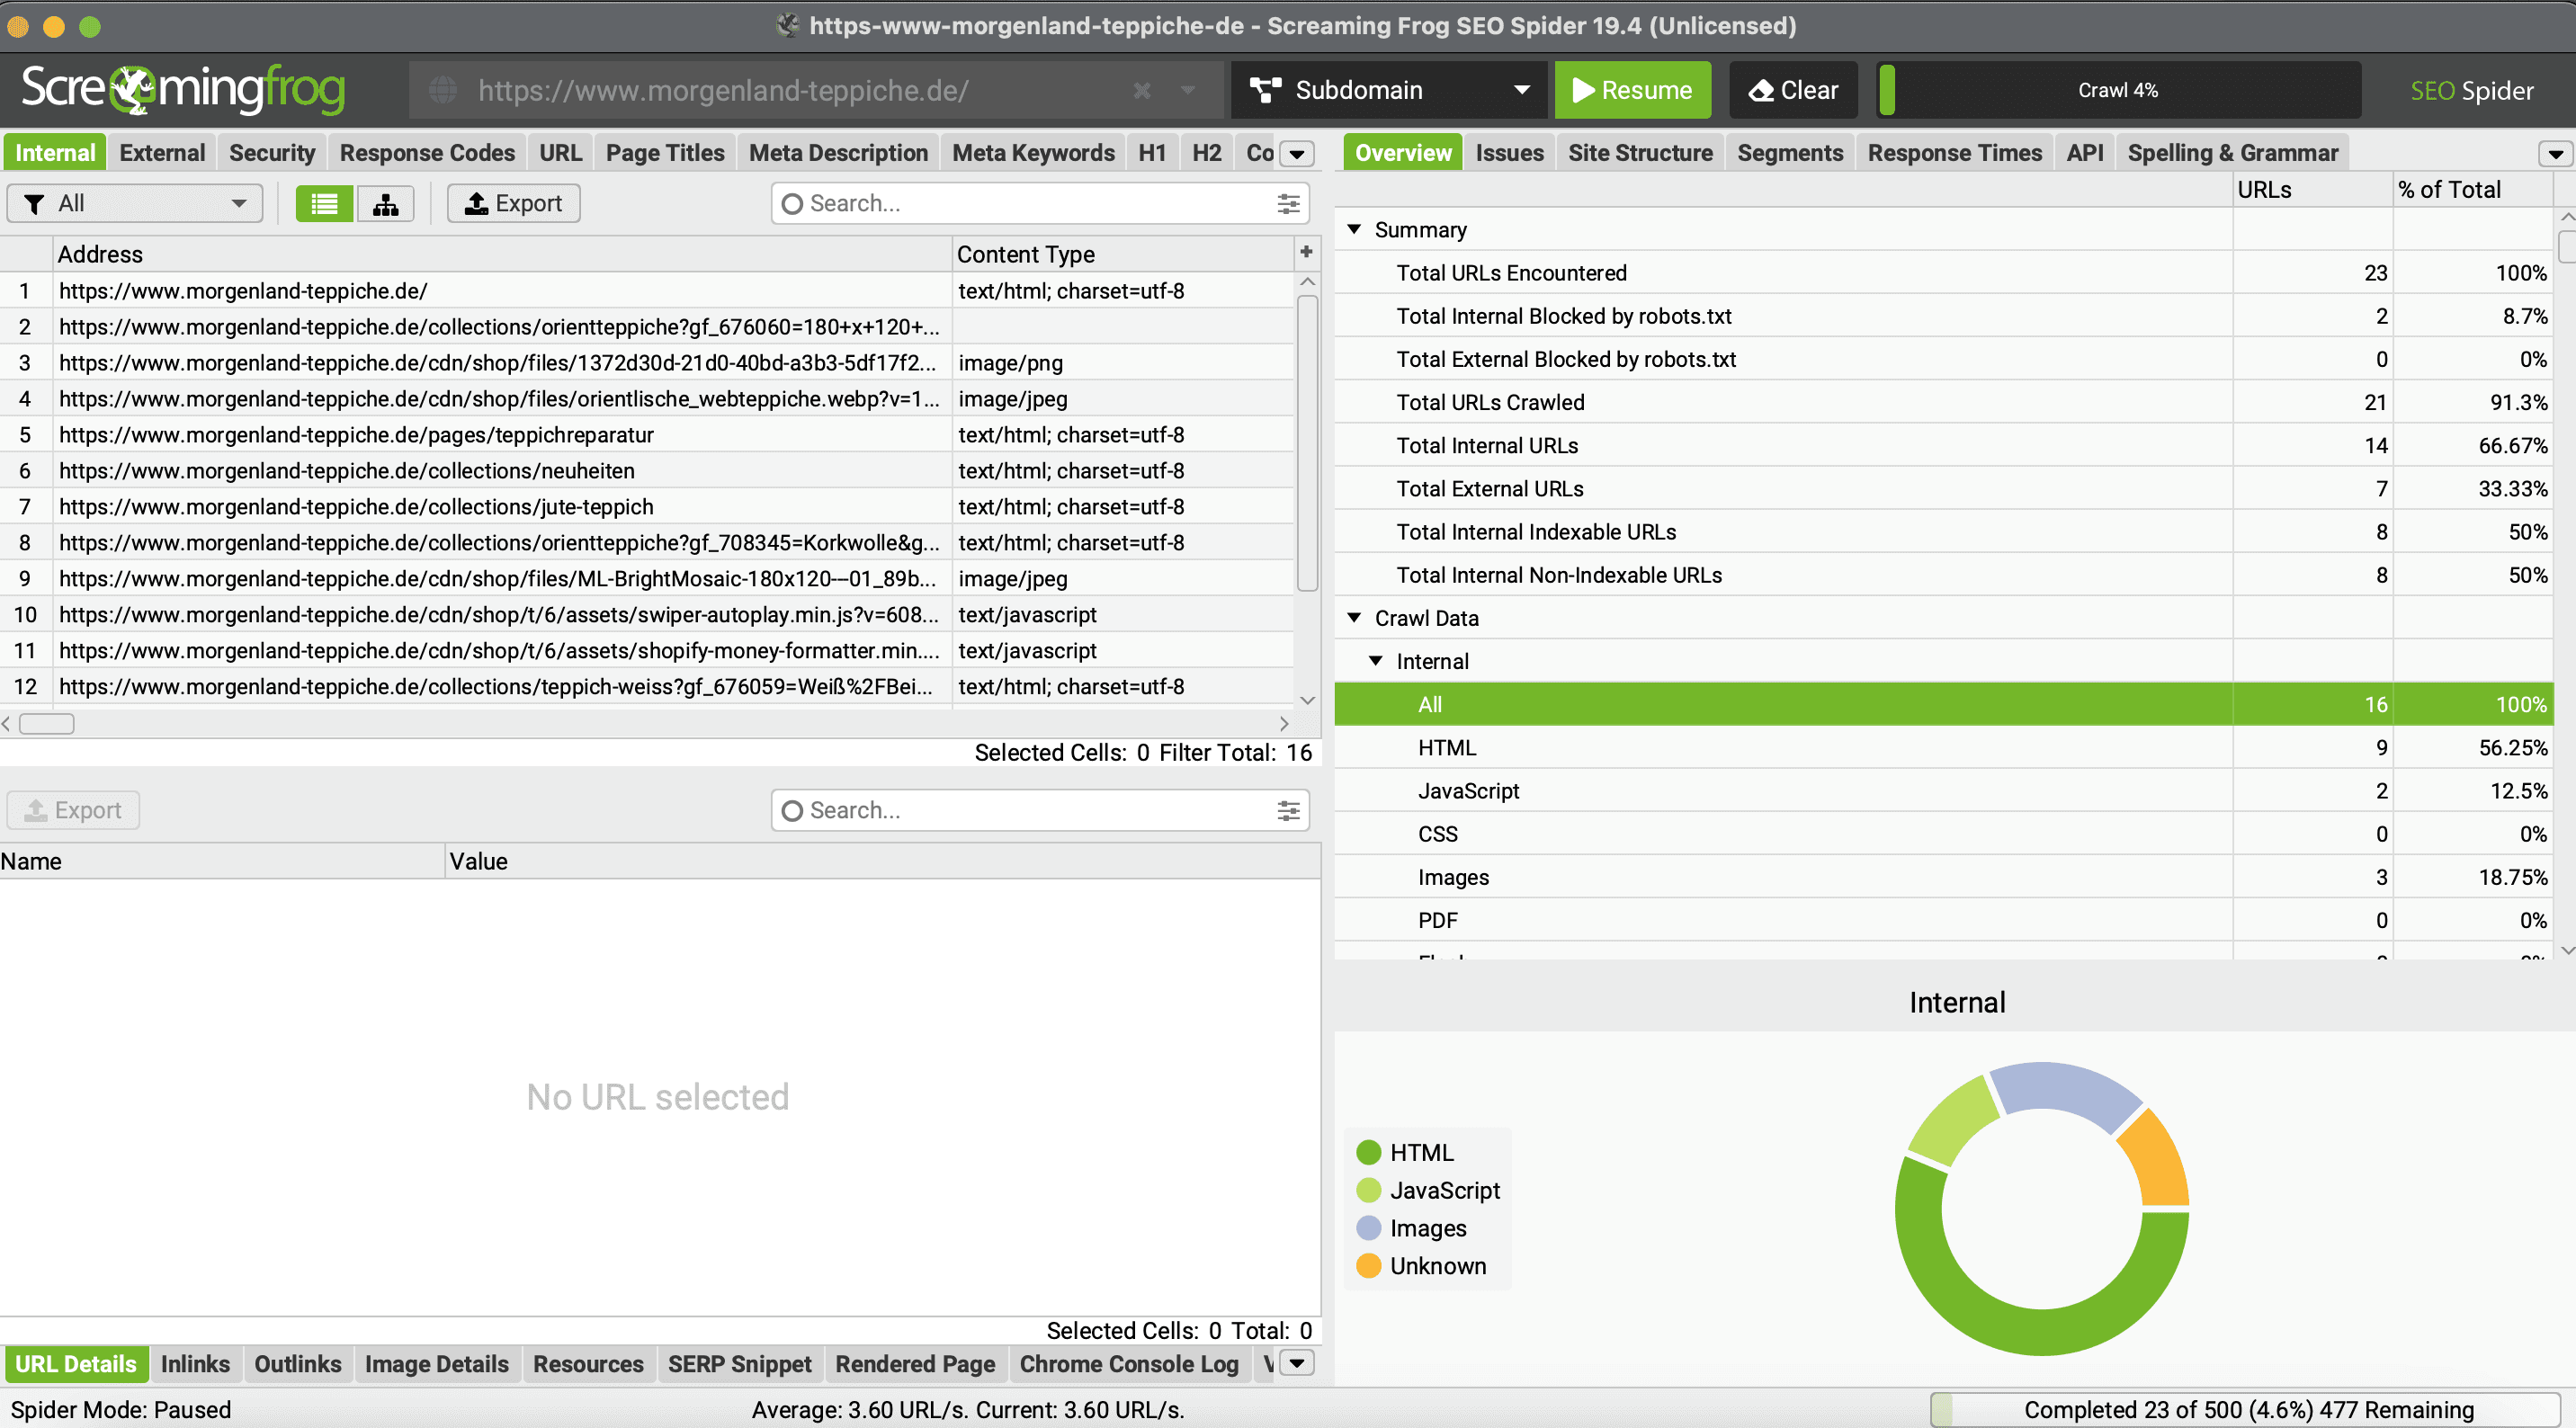This screenshot has height=1428, width=2576.
Task: Open the All filter dropdown
Action: click(x=134, y=204)
